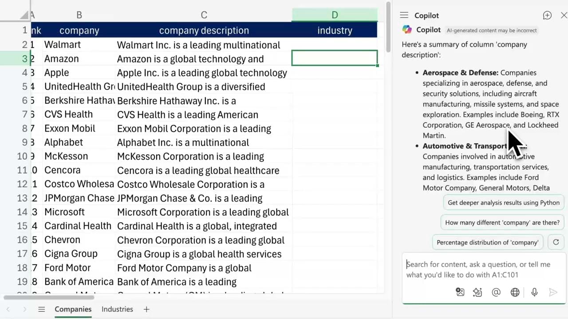
Task: Click the 'Chevron' company cell
Action: (x=79, y=240)
